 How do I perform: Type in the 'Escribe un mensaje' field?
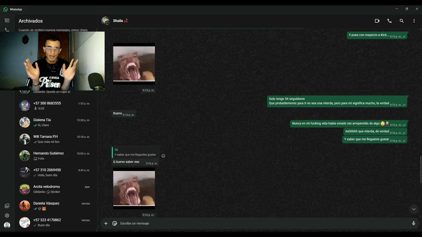click(264, 224)
